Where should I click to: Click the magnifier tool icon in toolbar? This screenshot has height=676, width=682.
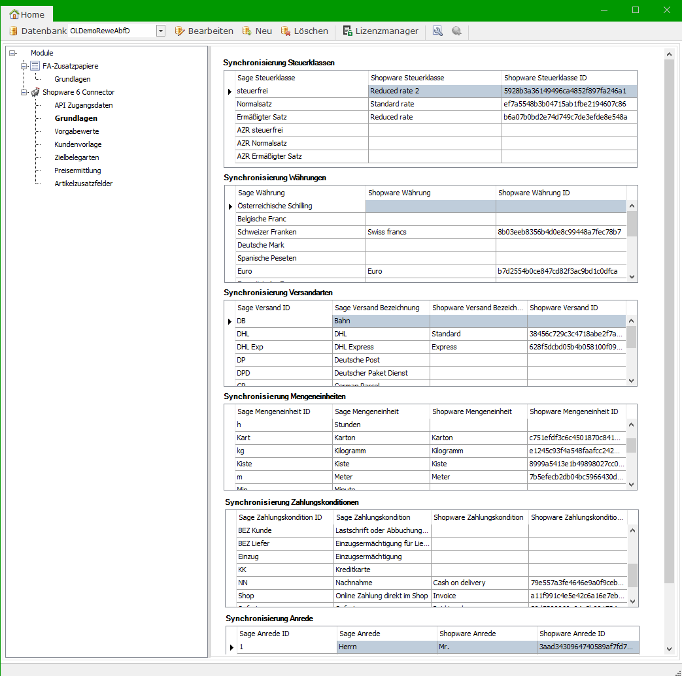[x=437, y=31]
